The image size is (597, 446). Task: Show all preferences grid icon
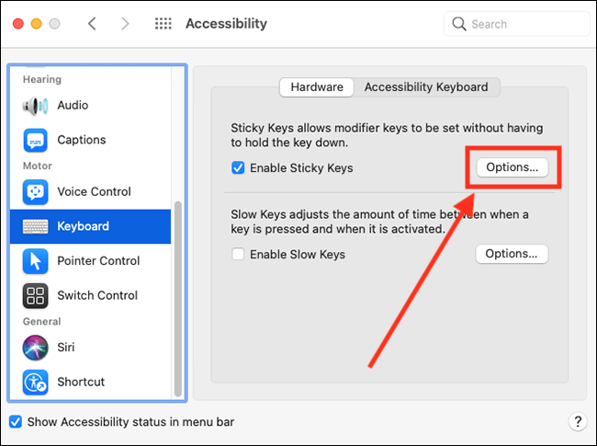click(163, 24)
